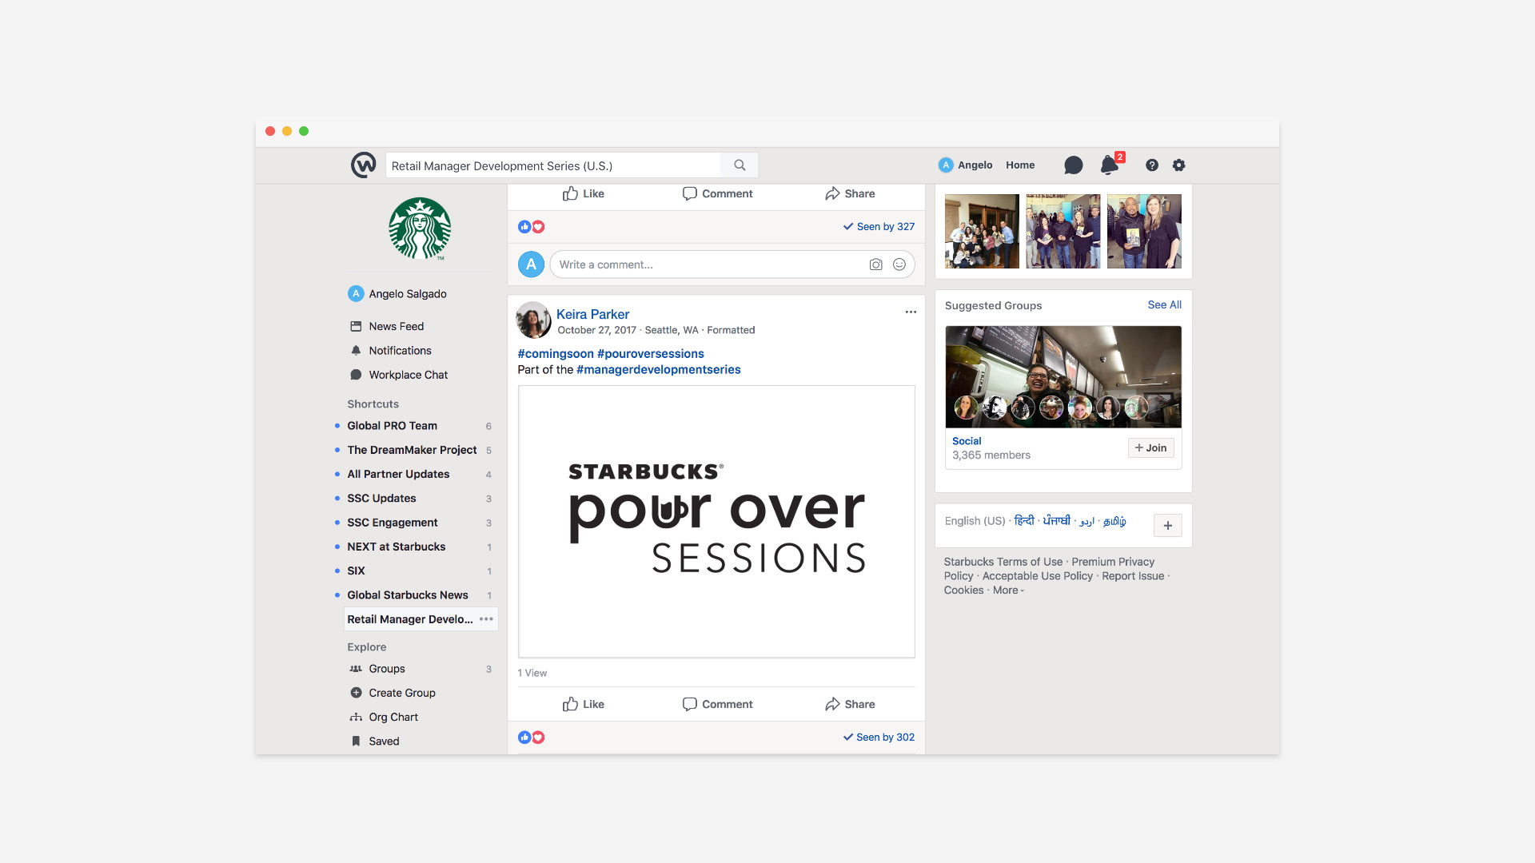View reactions on the Seen by 327 post
This screenshot has width=1535, height=863.
[x=531, y=227]
